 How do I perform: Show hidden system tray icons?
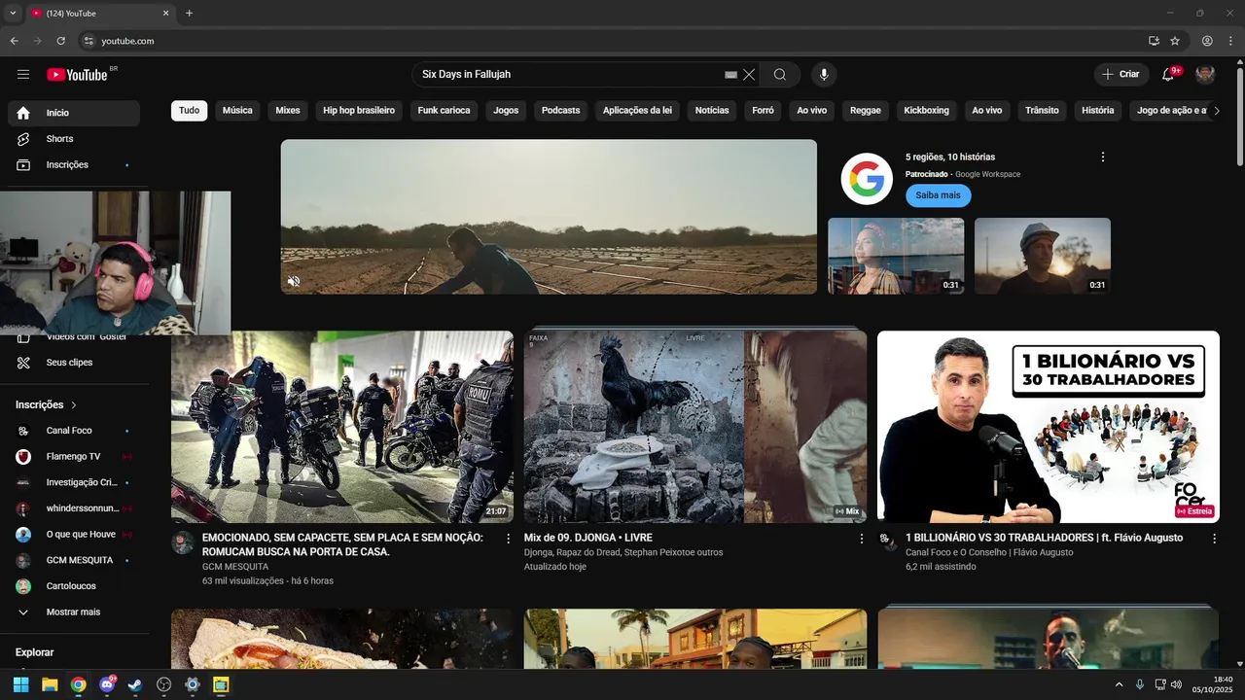[1119, 684]
